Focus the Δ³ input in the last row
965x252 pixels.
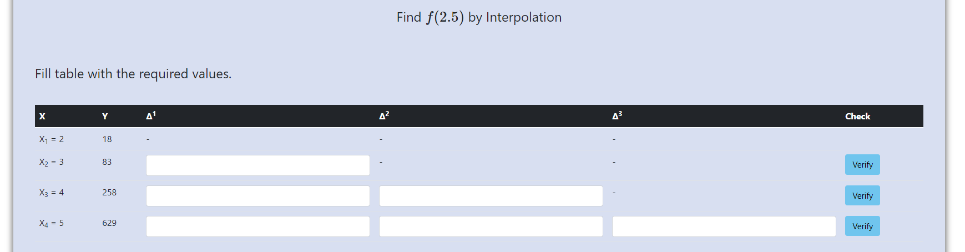coord(724,226)
